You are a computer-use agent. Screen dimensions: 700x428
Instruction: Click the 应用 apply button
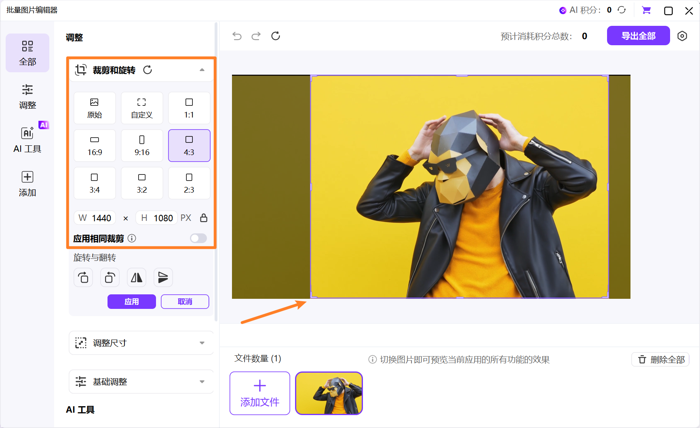click(x=131, y=302)
